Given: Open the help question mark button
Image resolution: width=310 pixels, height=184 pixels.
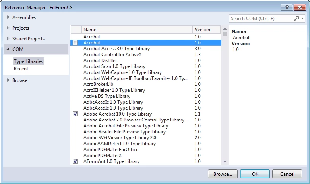Looking at the screenshot, I should pos(287,7).
